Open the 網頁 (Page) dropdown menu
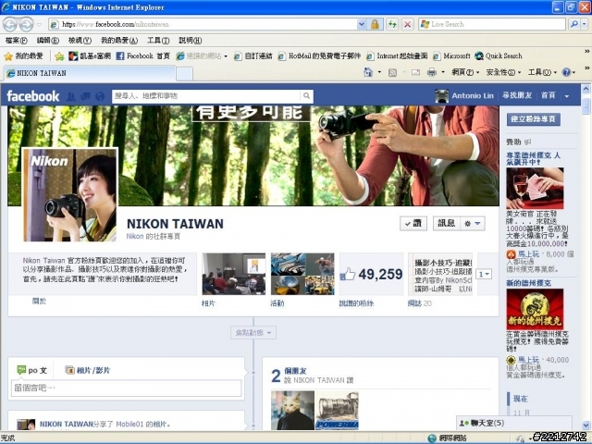The image size is (592, 444). point(465,72)
